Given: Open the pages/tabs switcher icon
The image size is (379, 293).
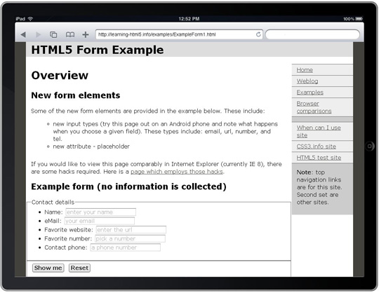Looking at the screenshot, I should (x=53, y=34).
